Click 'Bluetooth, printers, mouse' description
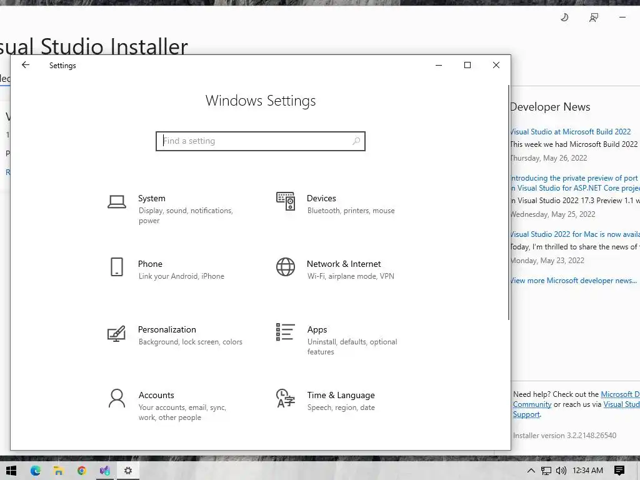 [x=351, y=211]
